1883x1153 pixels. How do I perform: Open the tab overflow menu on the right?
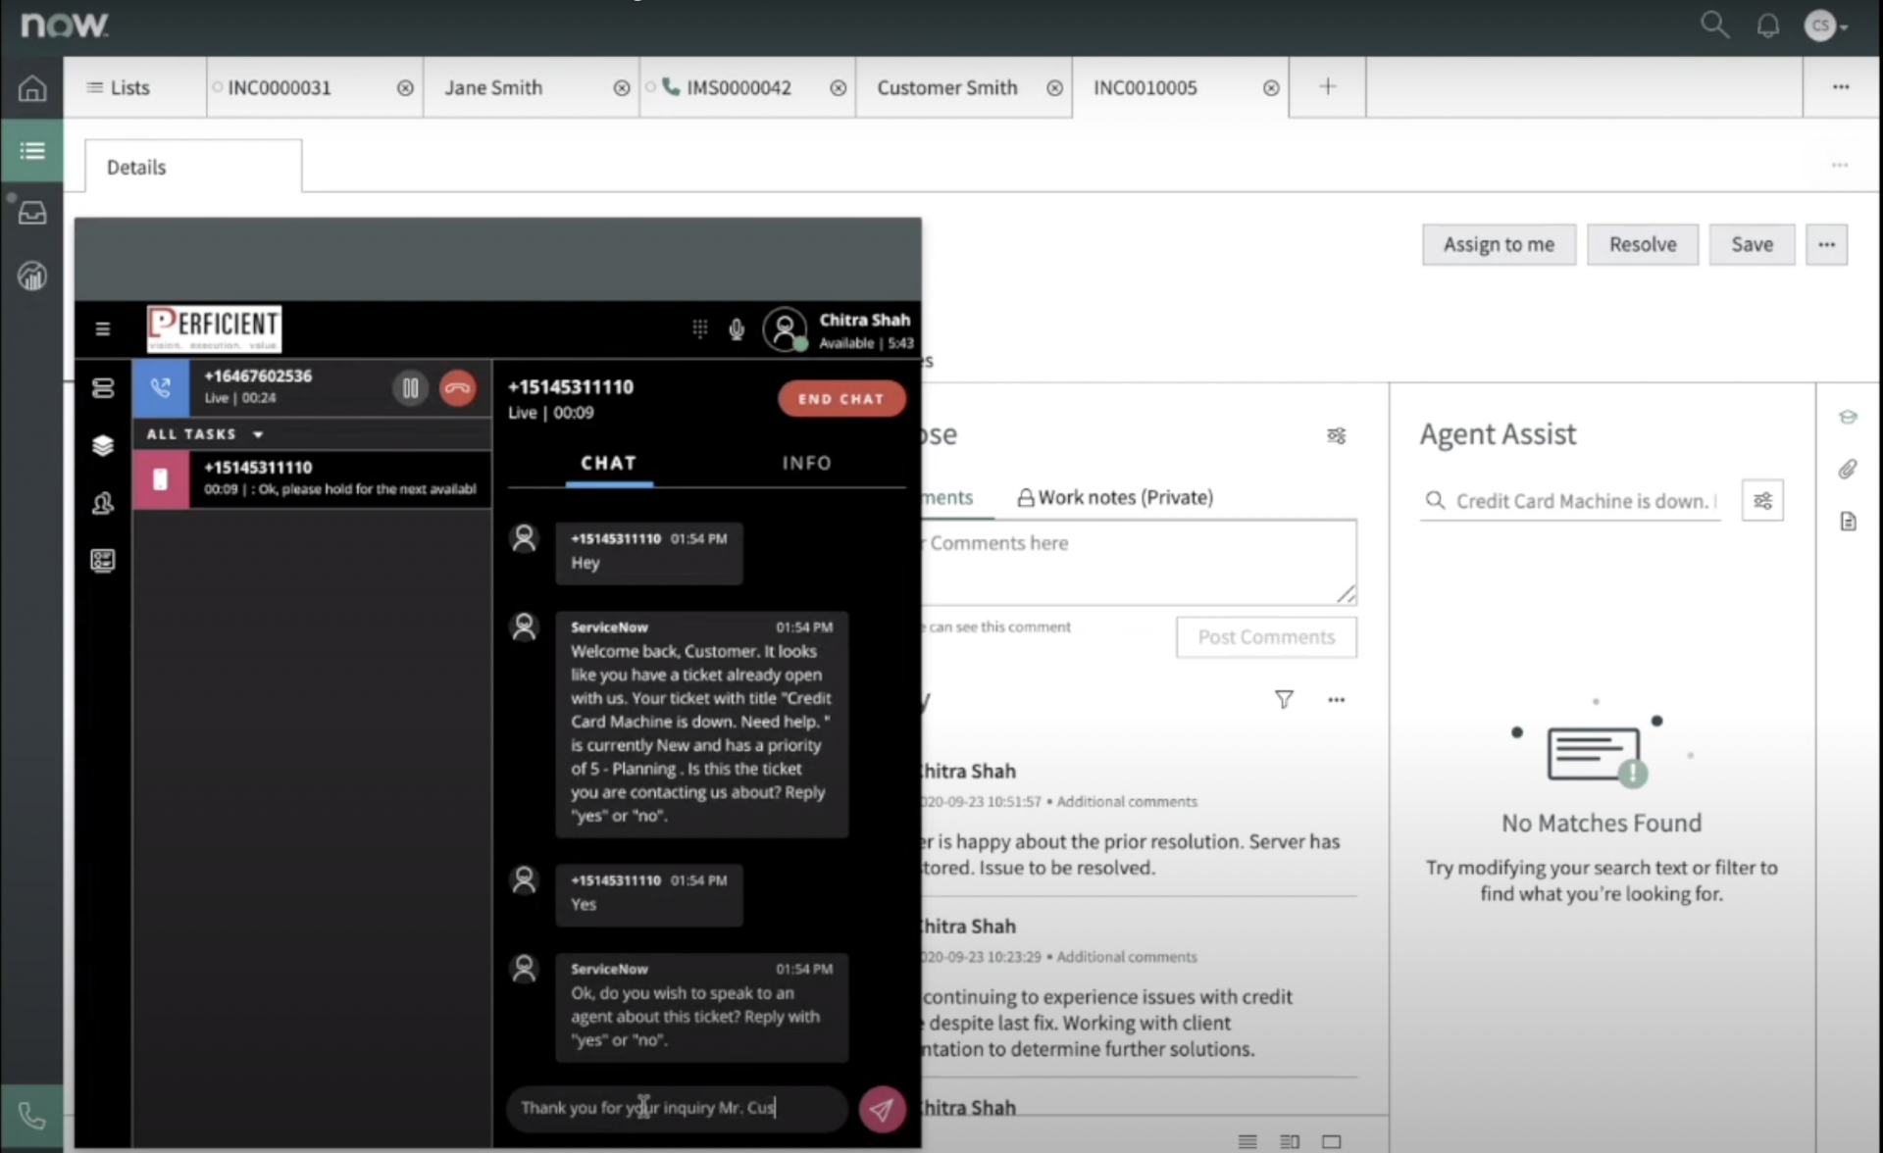pyautogui.click(x=1841, y=86)
